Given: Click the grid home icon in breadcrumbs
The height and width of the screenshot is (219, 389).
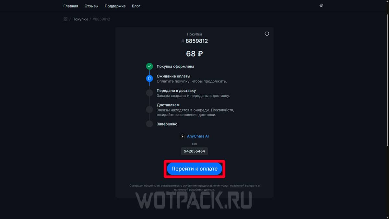Looking at the screenshot, I should click(x=65, y=19).
